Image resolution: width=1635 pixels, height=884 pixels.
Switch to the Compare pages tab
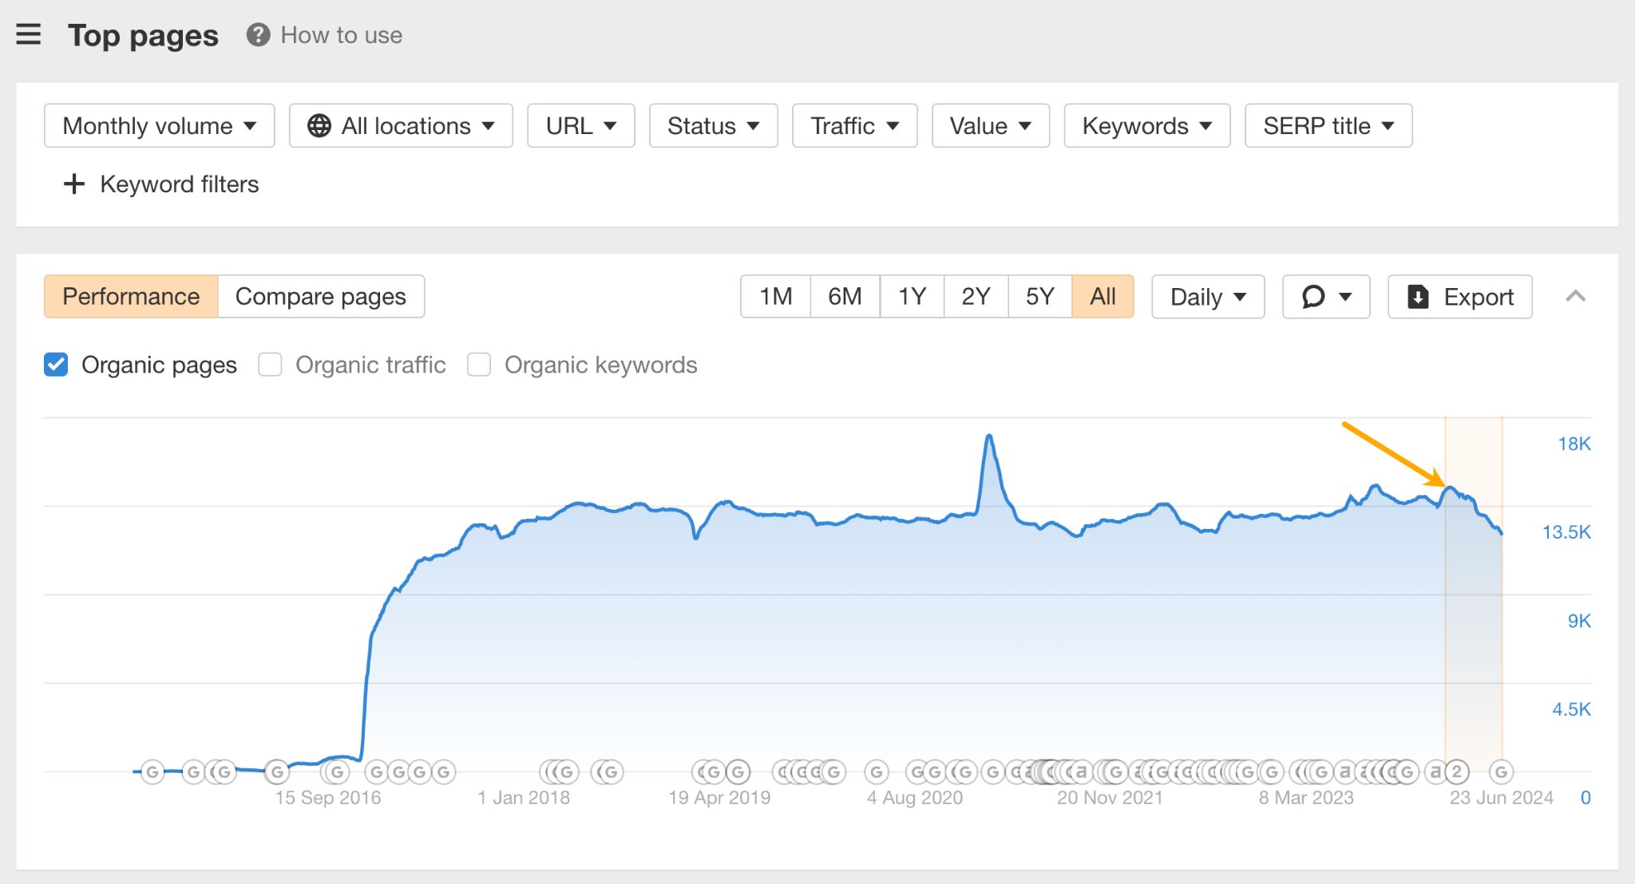point(320,297)
